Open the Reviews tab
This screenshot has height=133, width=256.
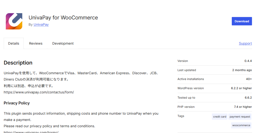(x=36, y=44)
